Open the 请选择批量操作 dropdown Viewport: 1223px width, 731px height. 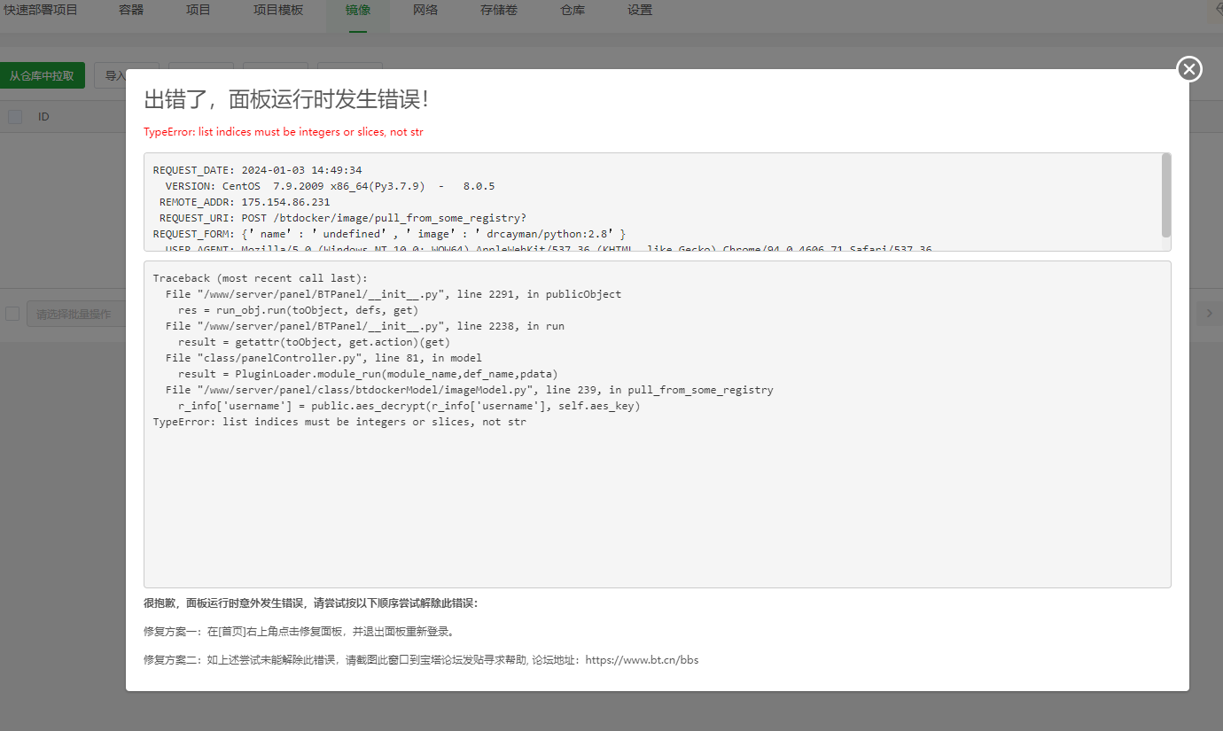point(76,314)
